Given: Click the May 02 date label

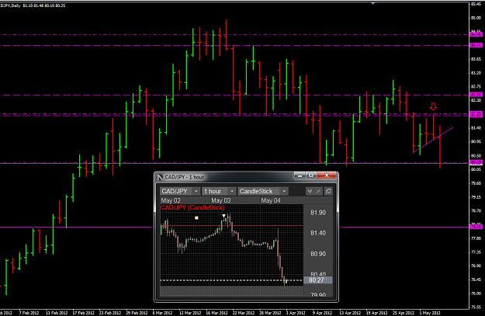Looking at the screenshot, I should point(171,200).
